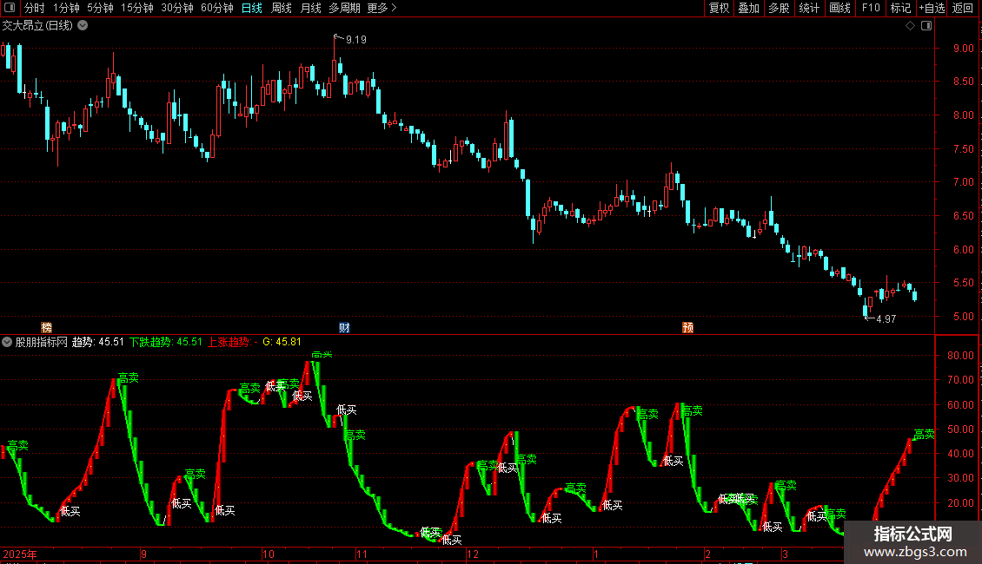Switch to 分时 intraday view

[x=35, y=8]
